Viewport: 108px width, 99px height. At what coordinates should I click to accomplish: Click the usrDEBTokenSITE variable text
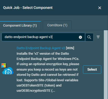[x=30, y=85]
